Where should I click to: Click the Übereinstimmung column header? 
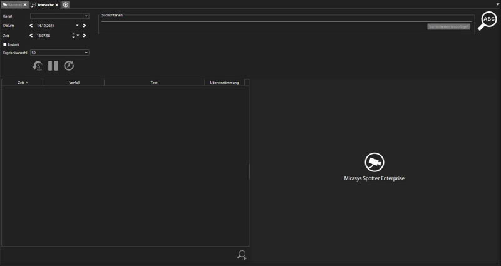(224, 83)
